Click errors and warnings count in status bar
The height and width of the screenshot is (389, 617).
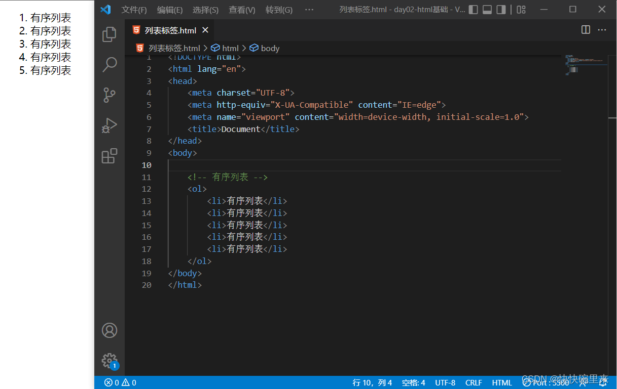120,382
